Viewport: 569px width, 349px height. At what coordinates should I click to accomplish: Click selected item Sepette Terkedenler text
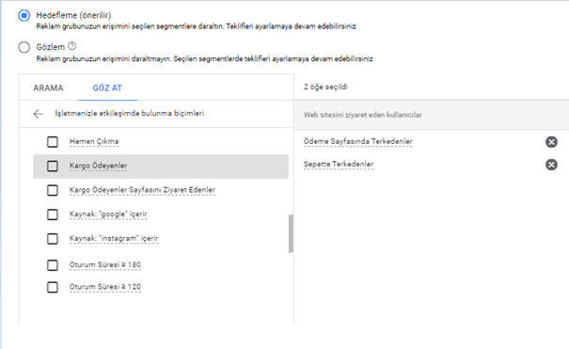click(339, 165)
